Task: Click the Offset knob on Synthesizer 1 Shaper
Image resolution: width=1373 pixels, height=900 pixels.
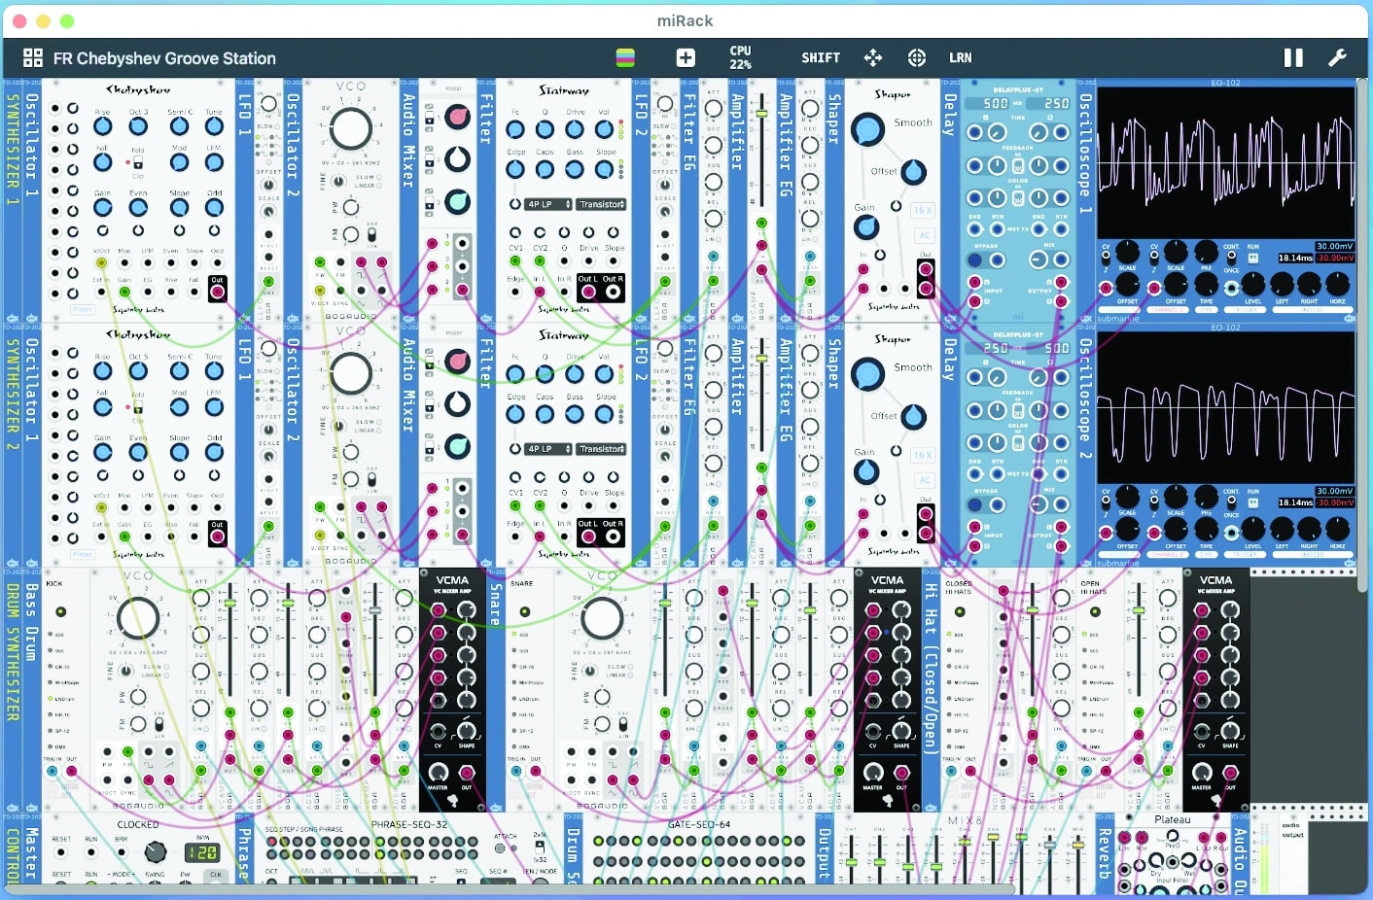Action: tap(914, 173)
